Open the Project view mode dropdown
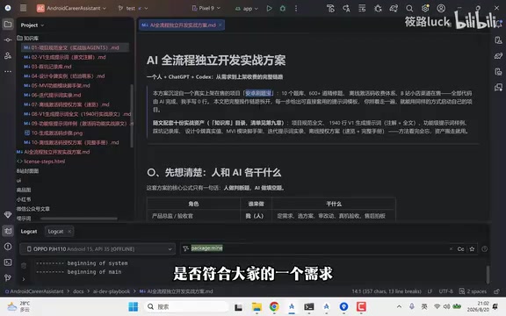 tap(33, 25)
